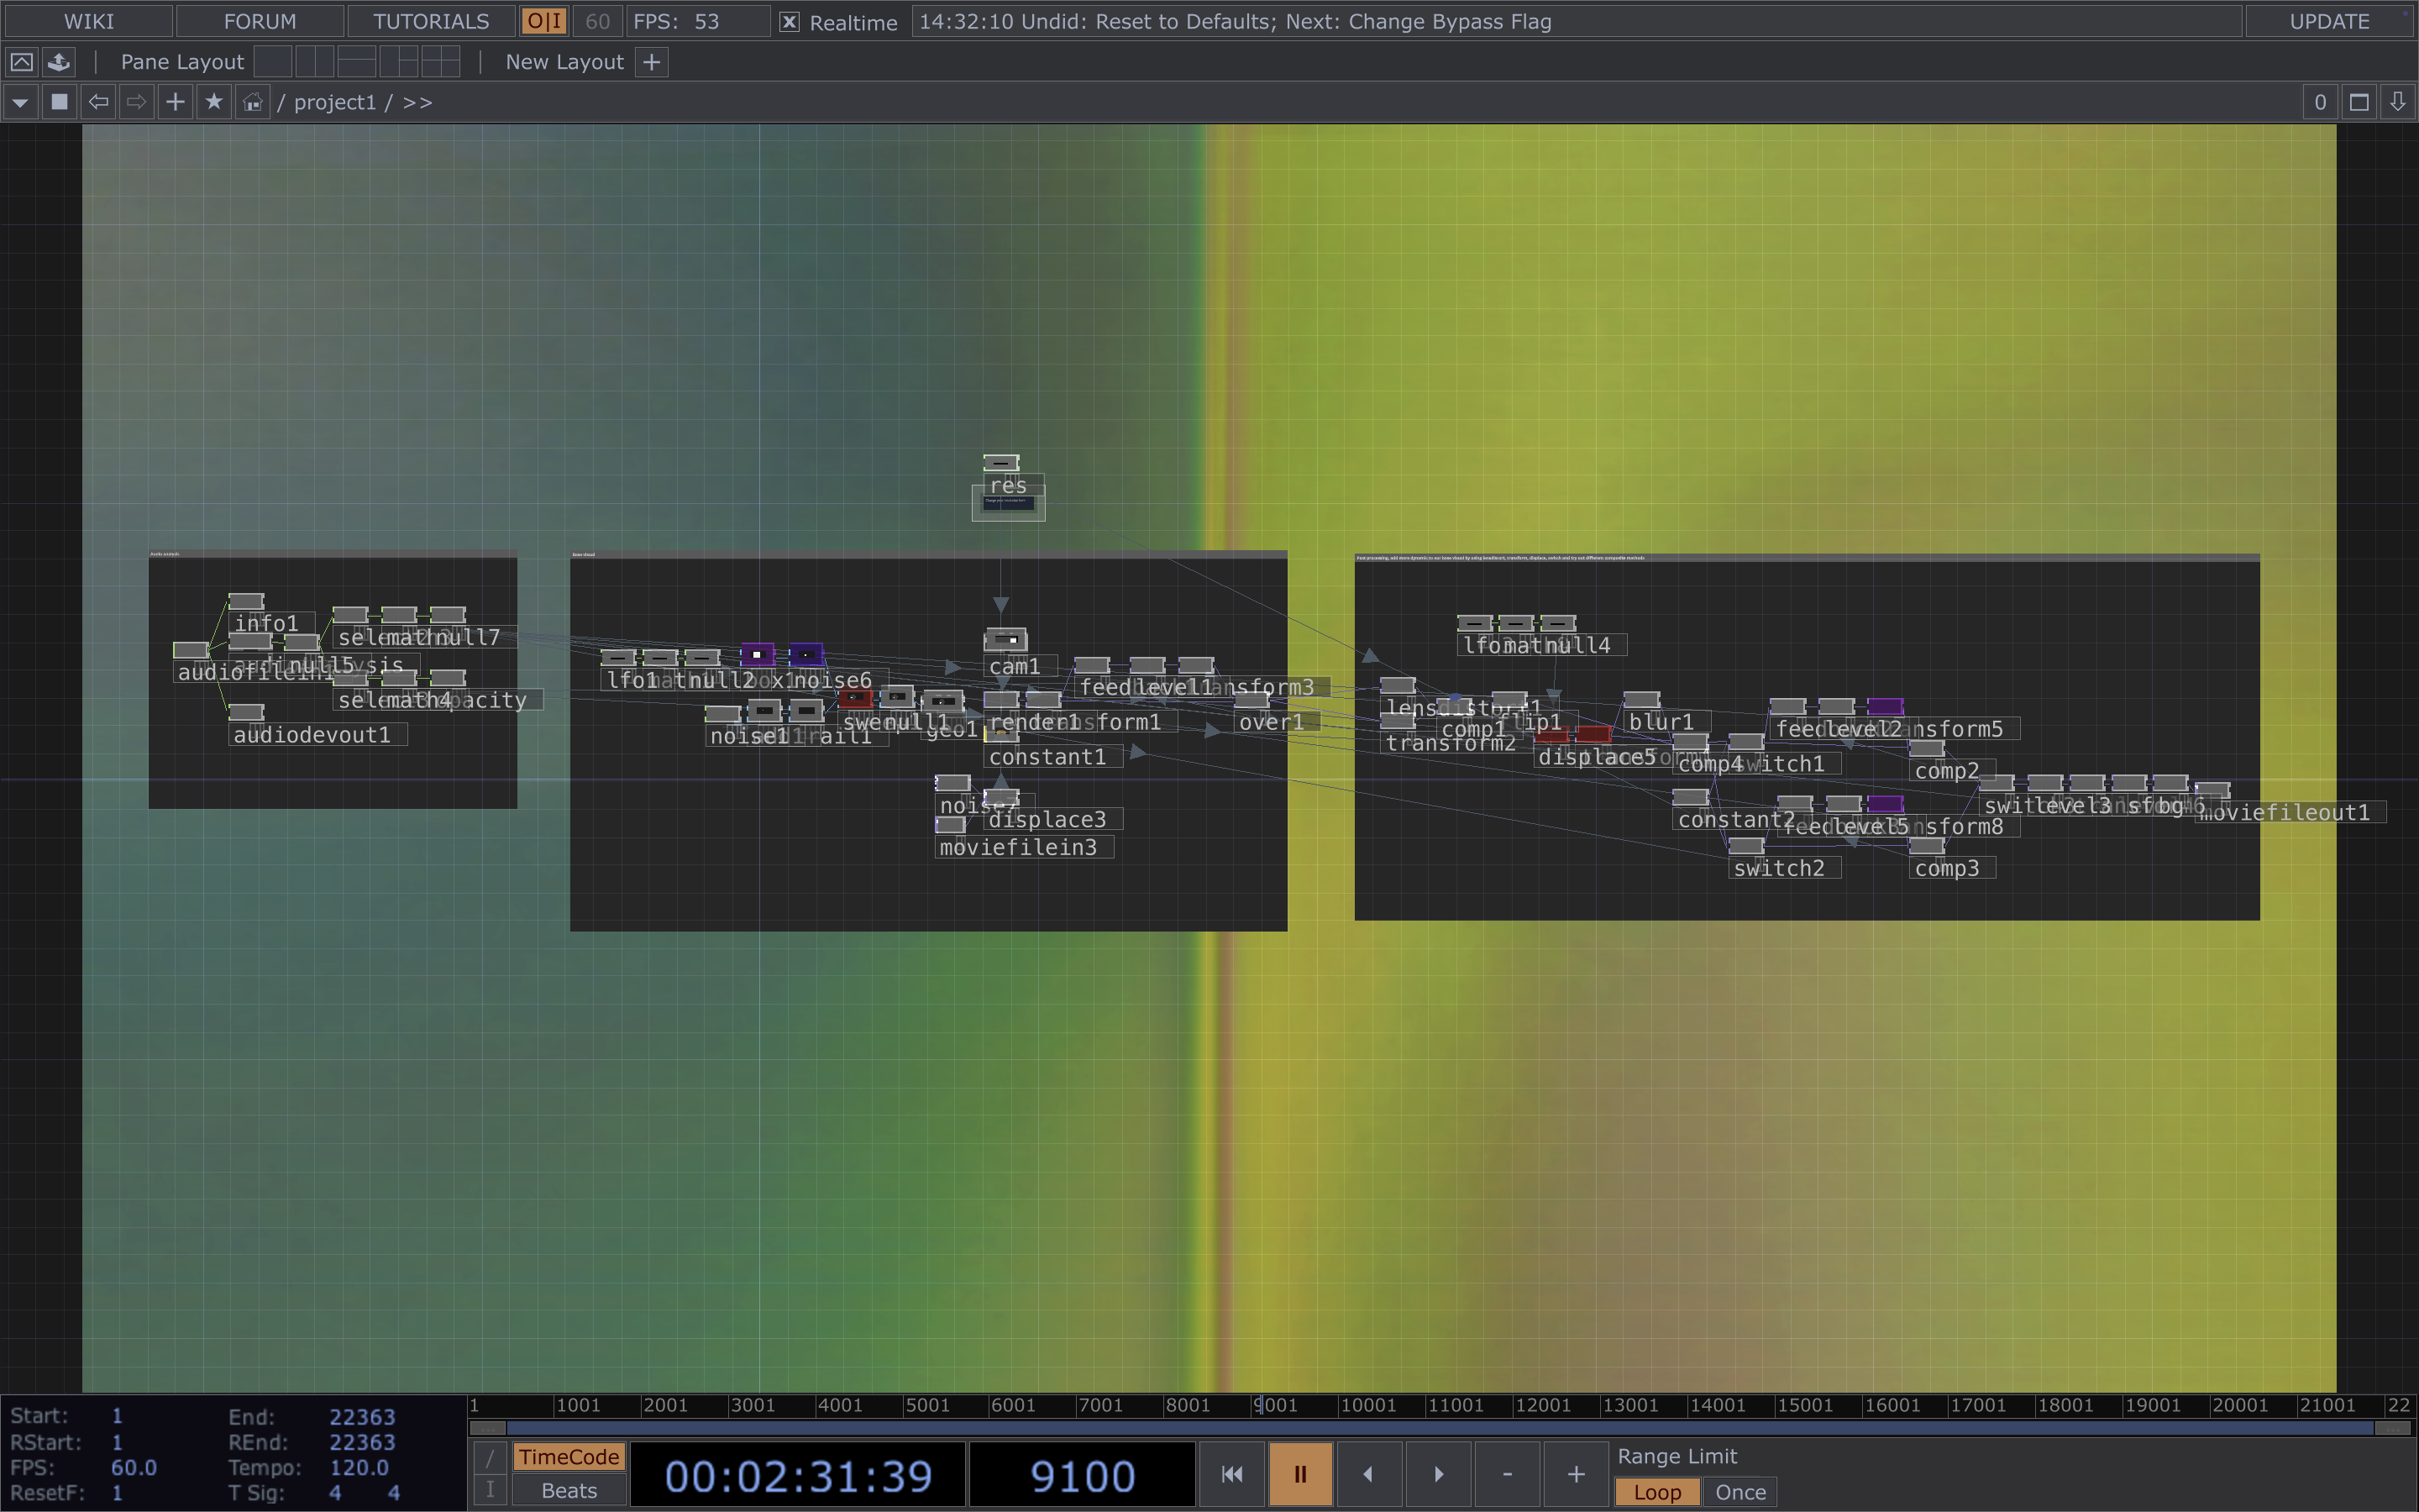Toggle the O|I power button
The height and width of the screenshot is (1512, 2419).
pyautogui.click(x=545, y=22)
